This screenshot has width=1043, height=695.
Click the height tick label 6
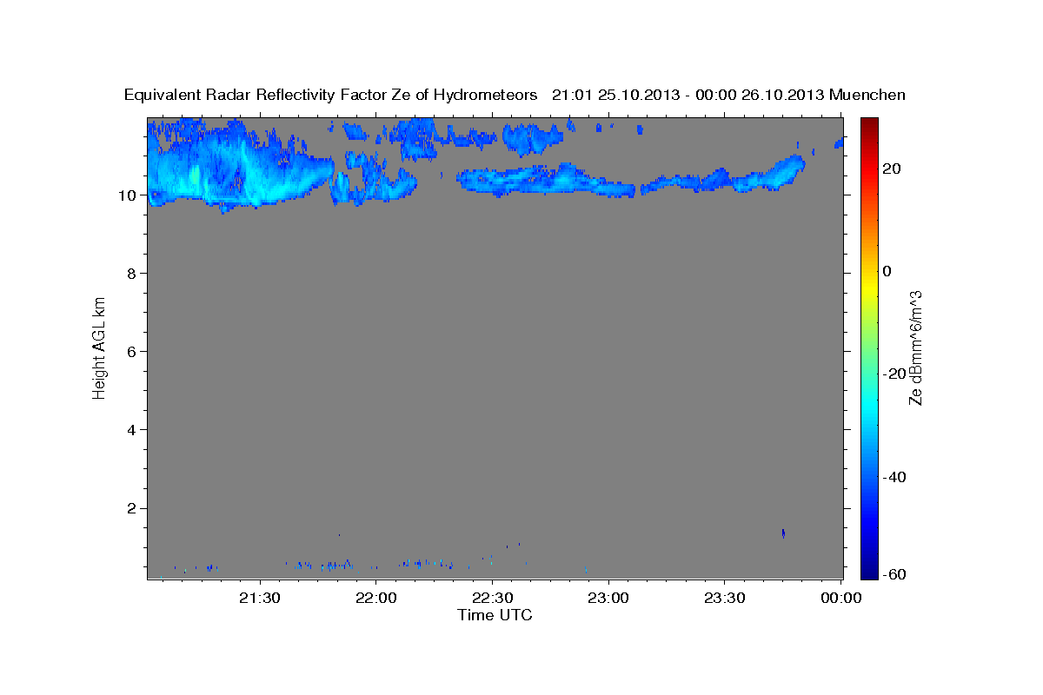[x=132, y=352]
